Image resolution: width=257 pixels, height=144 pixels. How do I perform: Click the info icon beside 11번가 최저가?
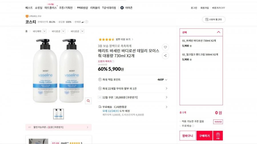(x=113, y=61)
